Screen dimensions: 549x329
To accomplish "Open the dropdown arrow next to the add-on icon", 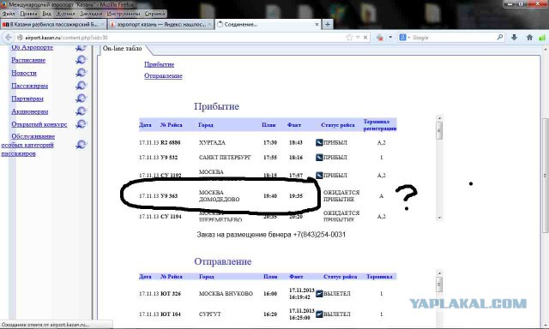I will [390, 38].
